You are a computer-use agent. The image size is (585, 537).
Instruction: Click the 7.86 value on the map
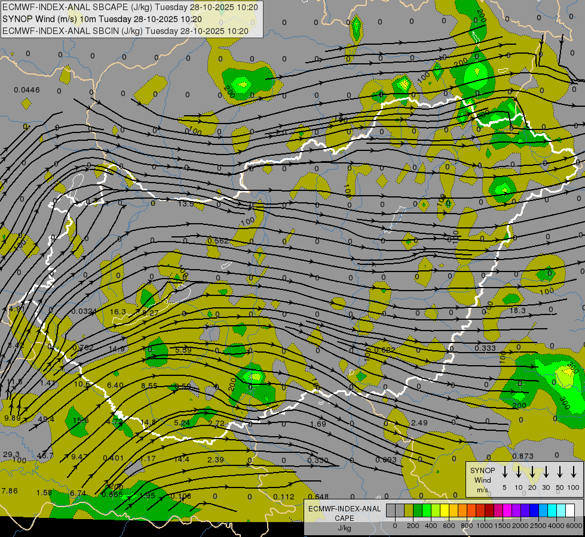[x=10, y=491]
